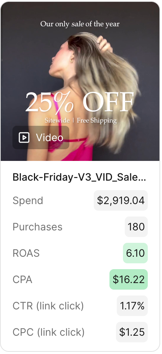Open the ad creative thumbnail
162x354 pixels.
pos(80,82)
